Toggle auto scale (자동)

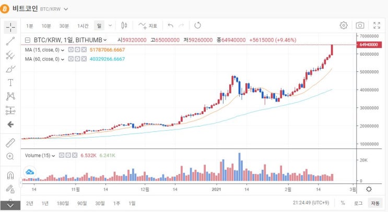(x=375, y=203)
